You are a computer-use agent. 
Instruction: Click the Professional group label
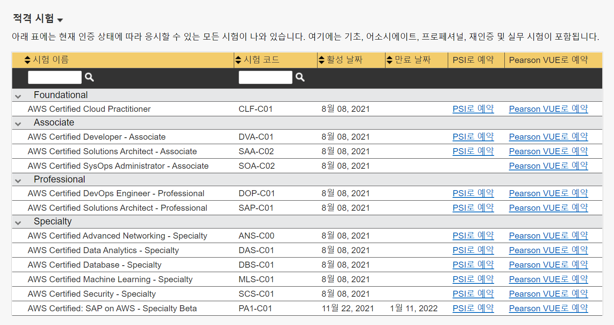(59, 179)
